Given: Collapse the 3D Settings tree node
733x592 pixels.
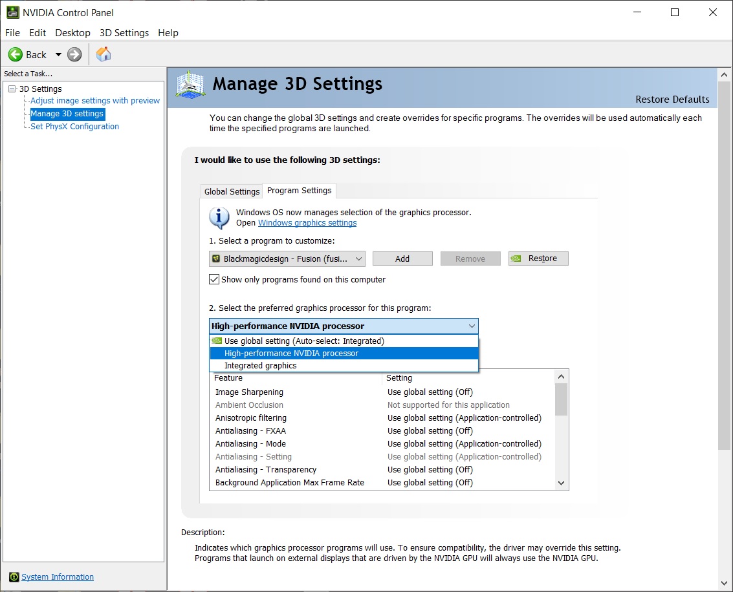Looking at the screenshot, I should tap(12, 89).
